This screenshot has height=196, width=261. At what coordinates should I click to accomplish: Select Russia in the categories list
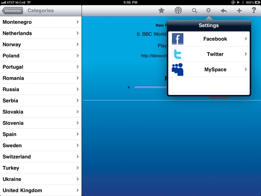[41, 89]
